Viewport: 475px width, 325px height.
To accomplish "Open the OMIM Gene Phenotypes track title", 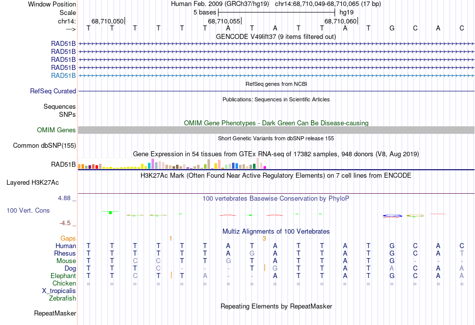I will (276, 123).
